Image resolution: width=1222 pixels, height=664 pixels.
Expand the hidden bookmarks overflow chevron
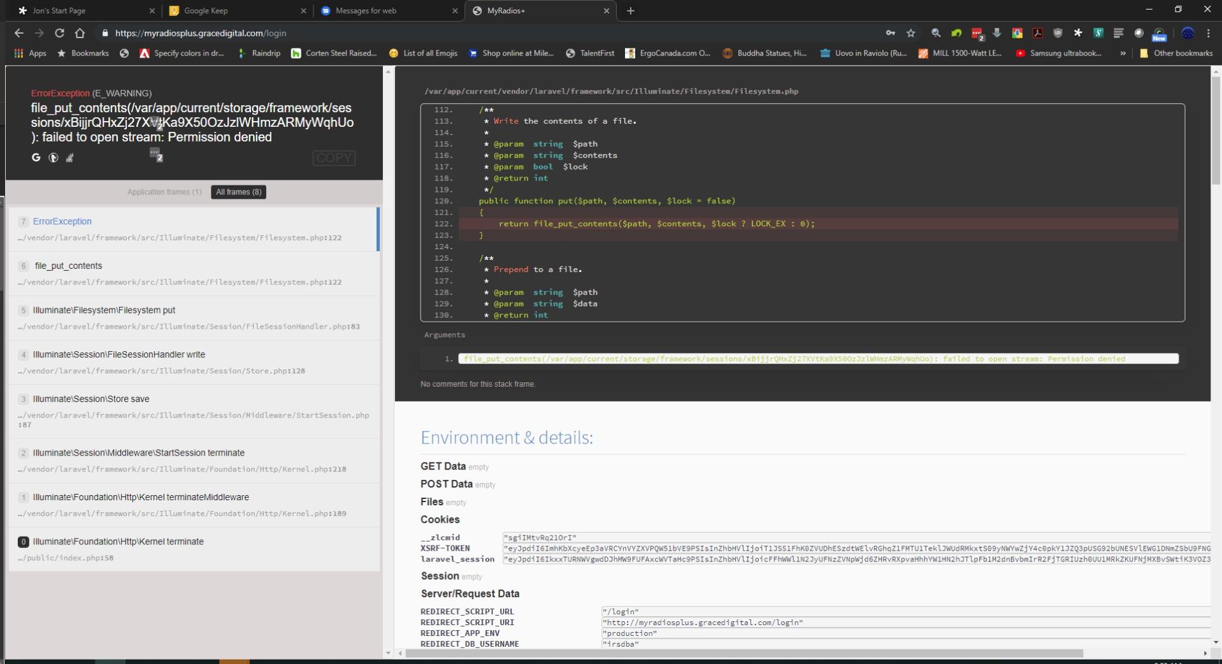(x=1123, y=54)
